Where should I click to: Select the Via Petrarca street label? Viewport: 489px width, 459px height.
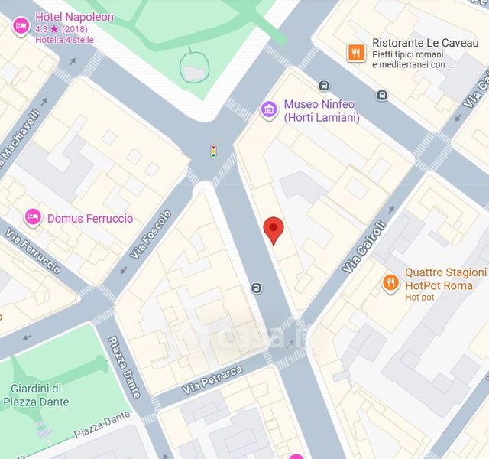[x=212, y=379]
